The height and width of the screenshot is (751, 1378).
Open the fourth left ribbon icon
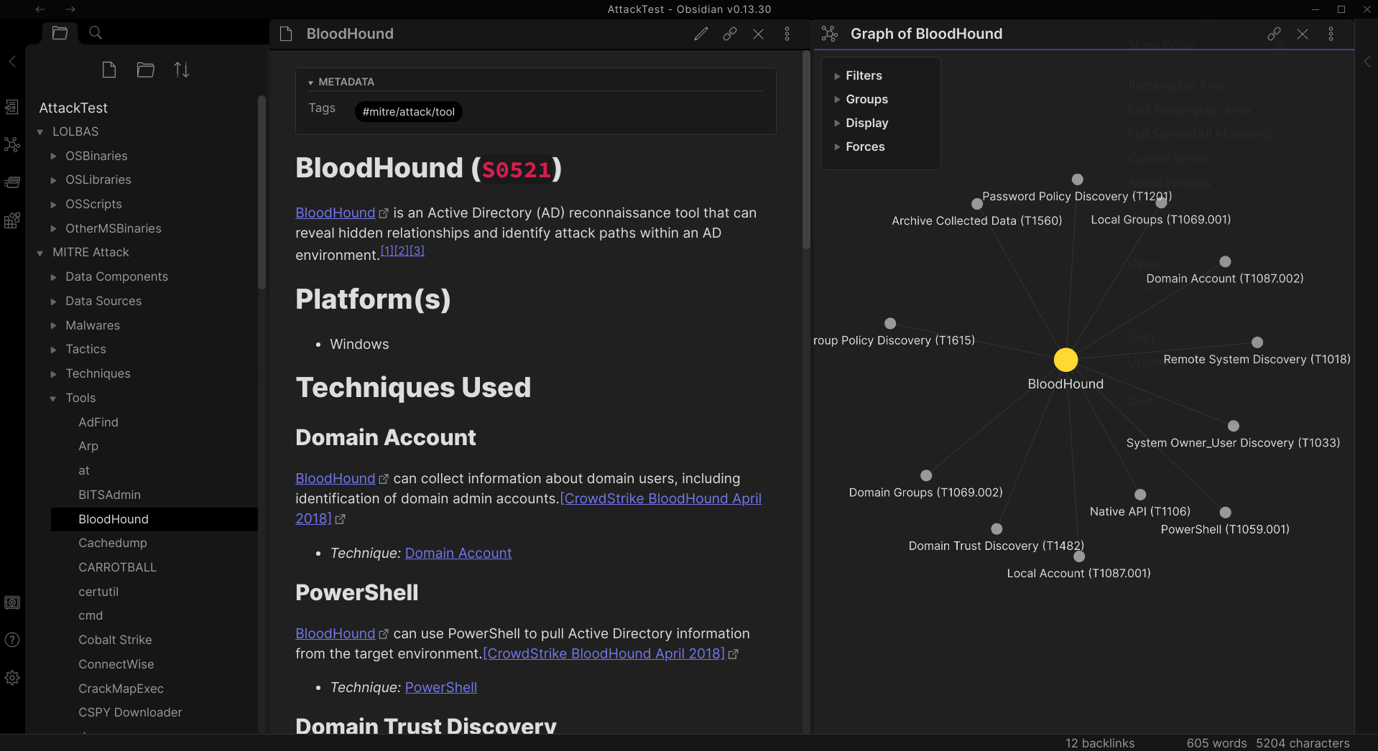12,220
